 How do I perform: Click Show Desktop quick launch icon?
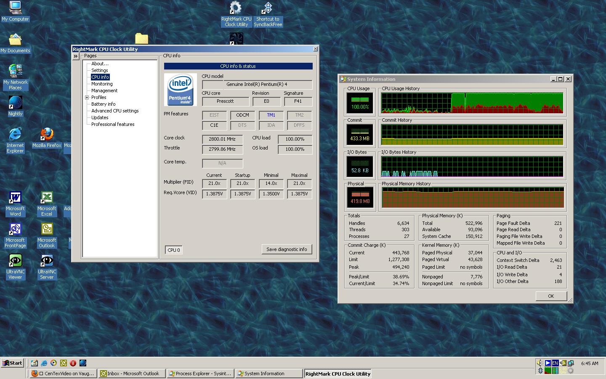tap(35, 363)
